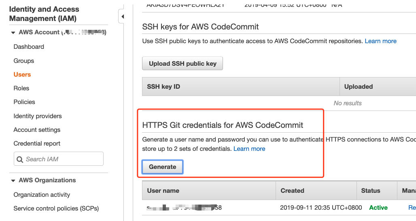Click the No results text
The width and height of the screenshot is (416, 221).
348,103
